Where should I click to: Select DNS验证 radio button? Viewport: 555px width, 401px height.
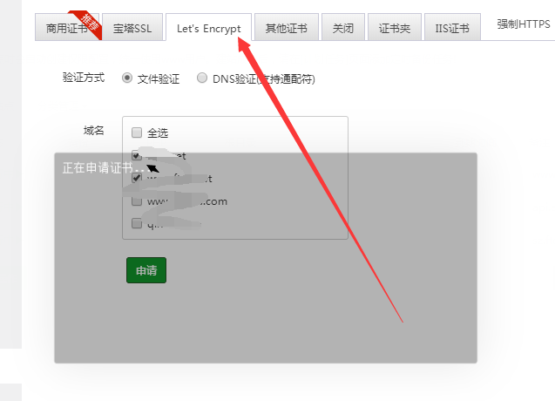[202, 78]
